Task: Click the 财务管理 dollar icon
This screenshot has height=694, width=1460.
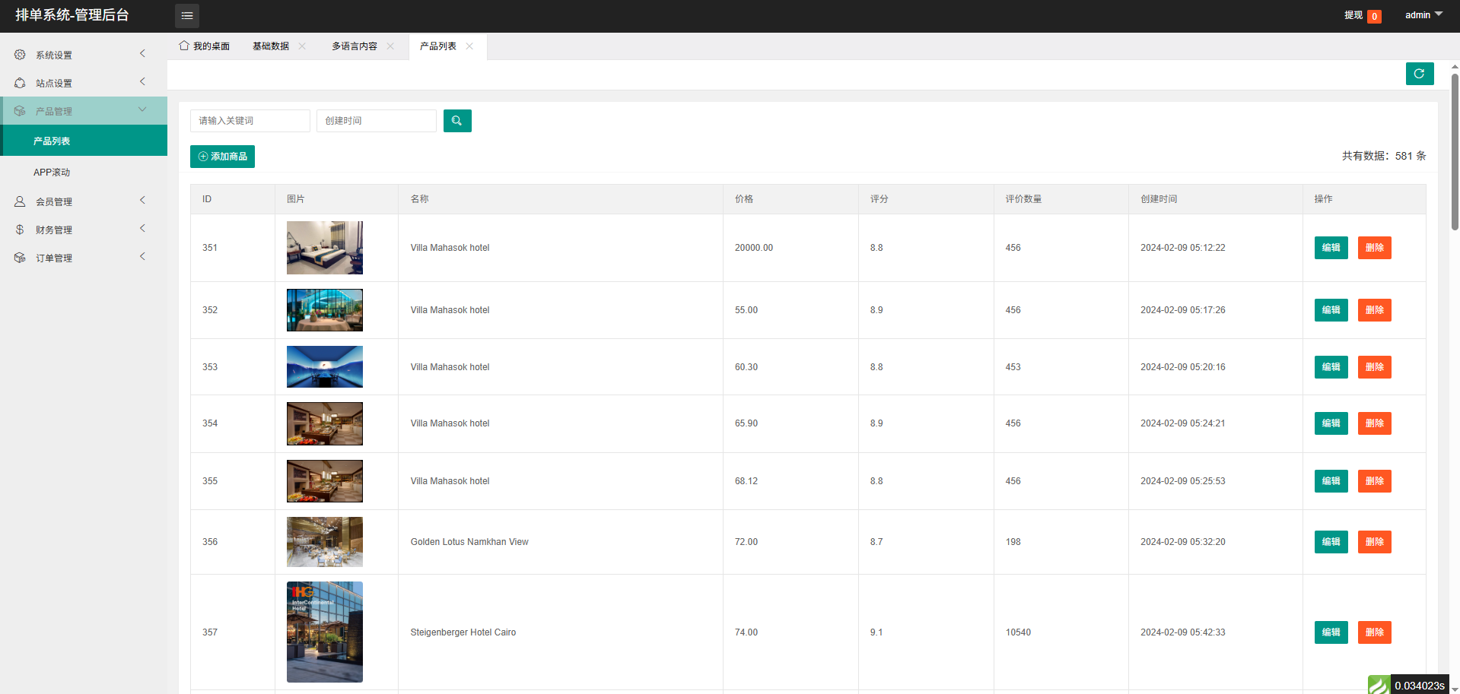Action: tap(20, 230)
